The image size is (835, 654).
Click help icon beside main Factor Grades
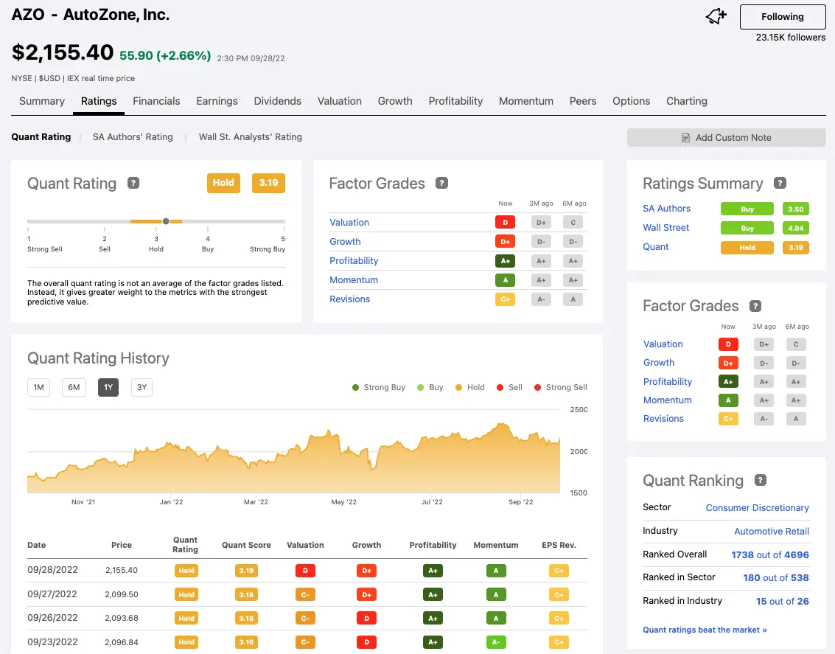[441, 183]
